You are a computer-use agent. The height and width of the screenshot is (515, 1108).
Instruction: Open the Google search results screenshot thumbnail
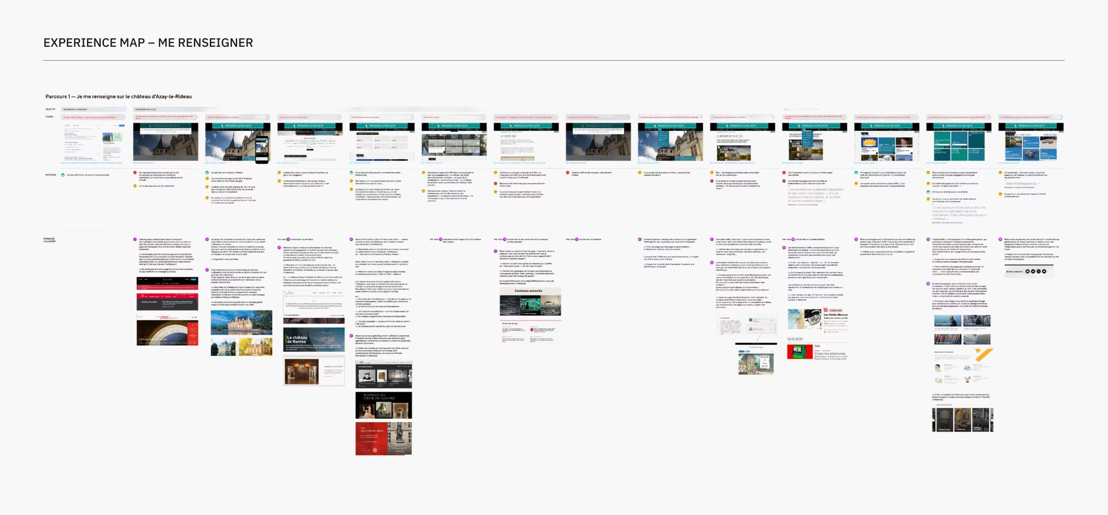coord(93,142)
